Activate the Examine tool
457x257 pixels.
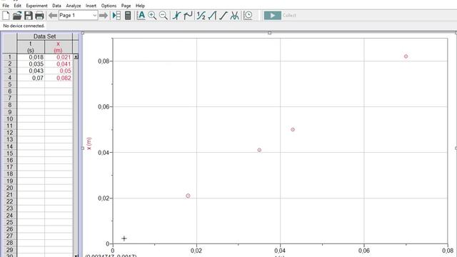coord(176,16)
